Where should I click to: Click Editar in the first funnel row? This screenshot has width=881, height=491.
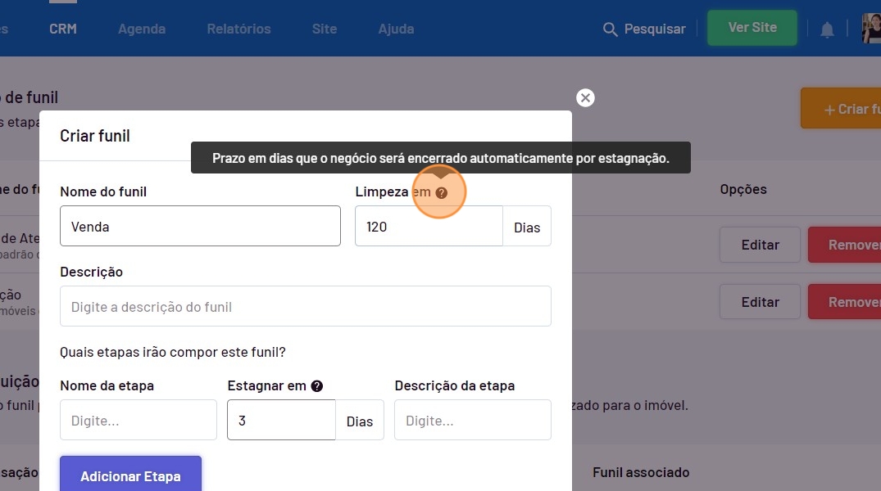coord(760,245)
